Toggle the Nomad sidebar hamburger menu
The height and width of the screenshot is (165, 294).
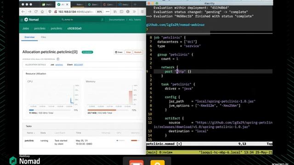coord(22,20)
